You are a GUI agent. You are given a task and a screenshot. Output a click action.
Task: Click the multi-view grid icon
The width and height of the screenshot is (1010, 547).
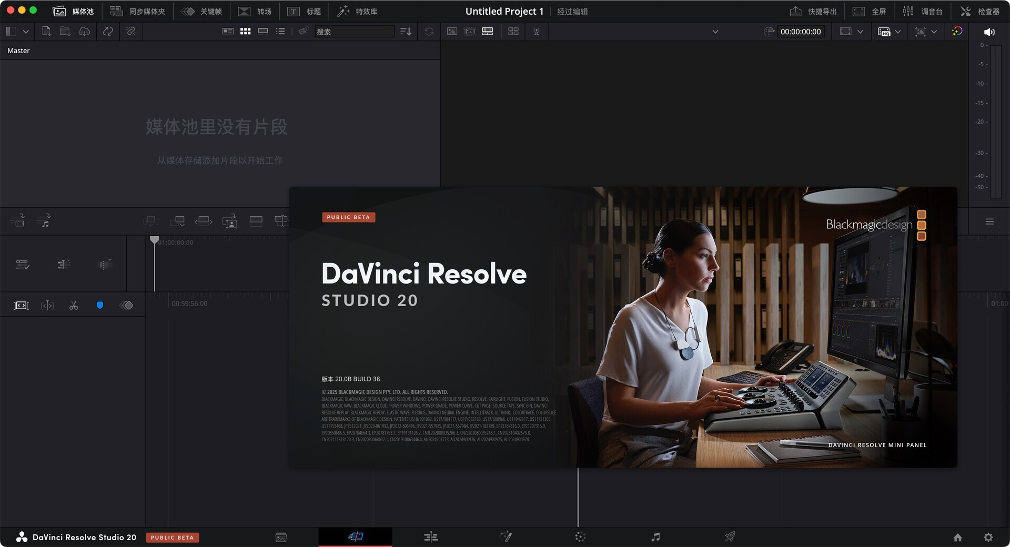[513, 32]
